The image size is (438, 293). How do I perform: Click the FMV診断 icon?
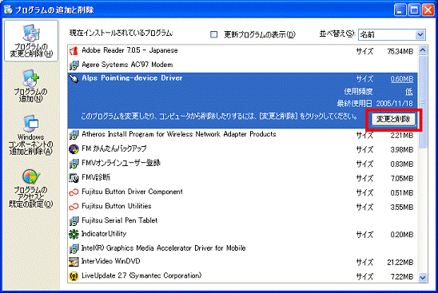pos(74,178)
